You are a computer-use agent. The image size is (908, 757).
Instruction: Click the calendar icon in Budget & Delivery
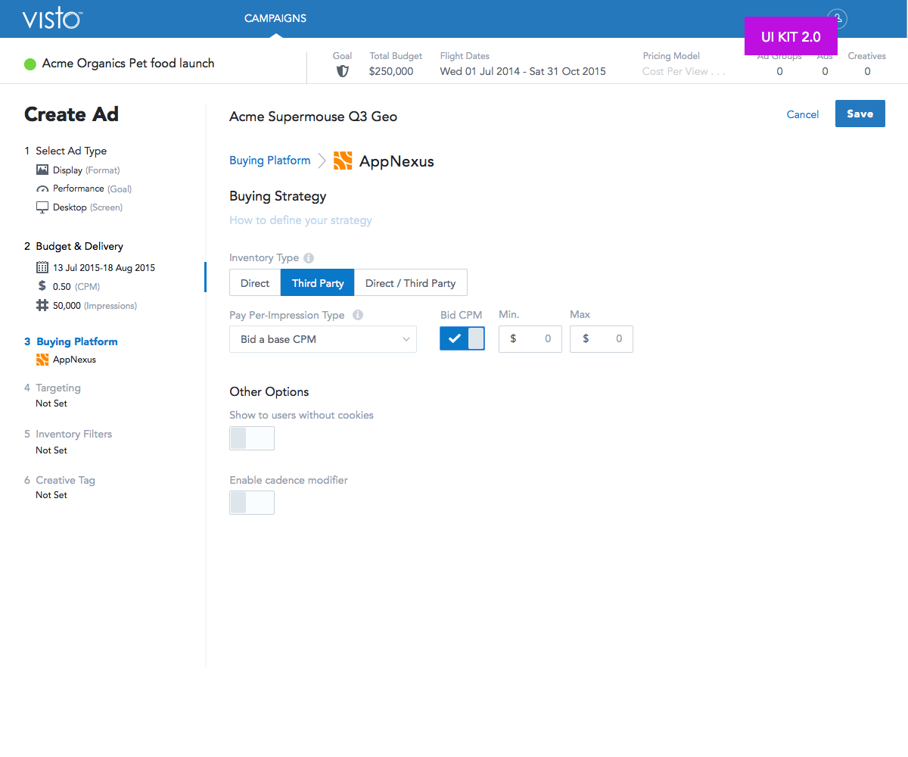coord(42,267)
